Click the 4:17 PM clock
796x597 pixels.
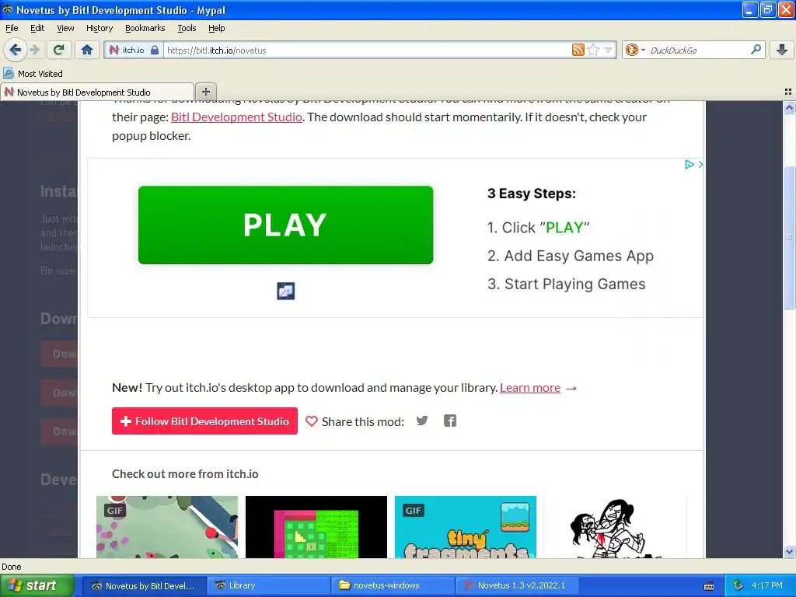767,585
